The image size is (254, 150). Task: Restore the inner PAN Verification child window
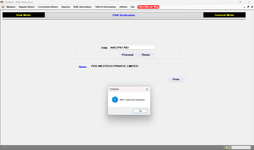tap(248, 7)
